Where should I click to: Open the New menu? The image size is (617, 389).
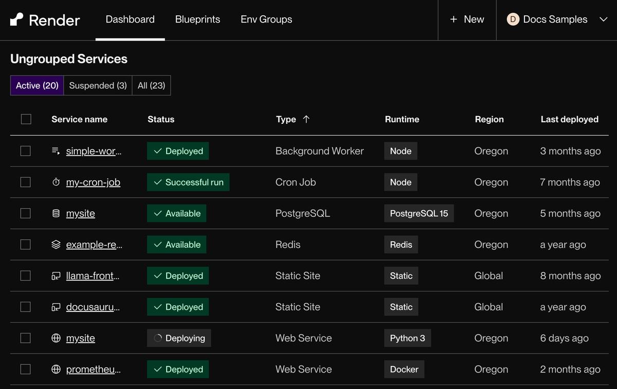(x=467, y=19)
